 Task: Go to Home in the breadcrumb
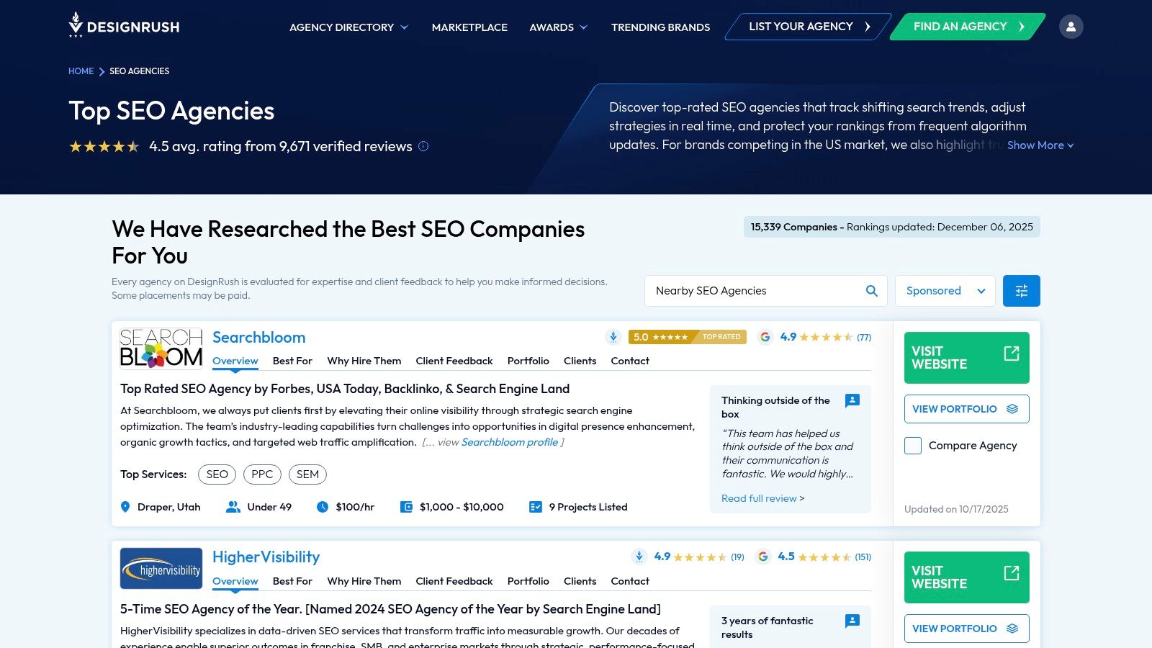(81, 71)
